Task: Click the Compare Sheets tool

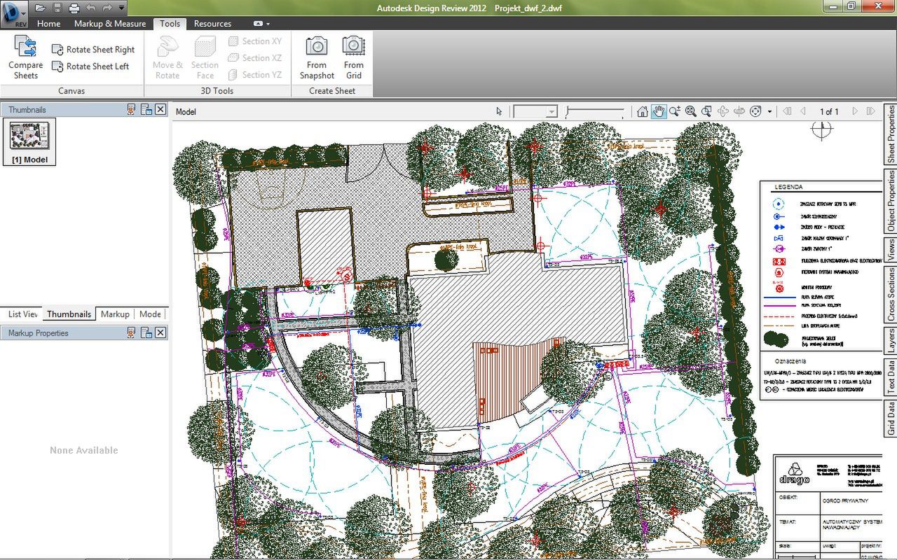Action: click(x=26, y=57)
